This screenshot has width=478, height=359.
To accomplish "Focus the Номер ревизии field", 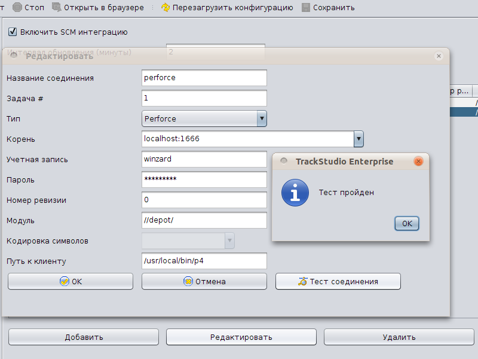I will coord(204,200).
